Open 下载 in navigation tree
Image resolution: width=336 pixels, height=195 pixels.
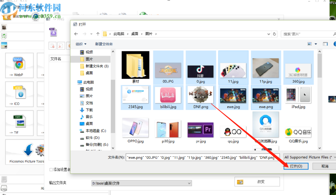[x=86, y=110]
